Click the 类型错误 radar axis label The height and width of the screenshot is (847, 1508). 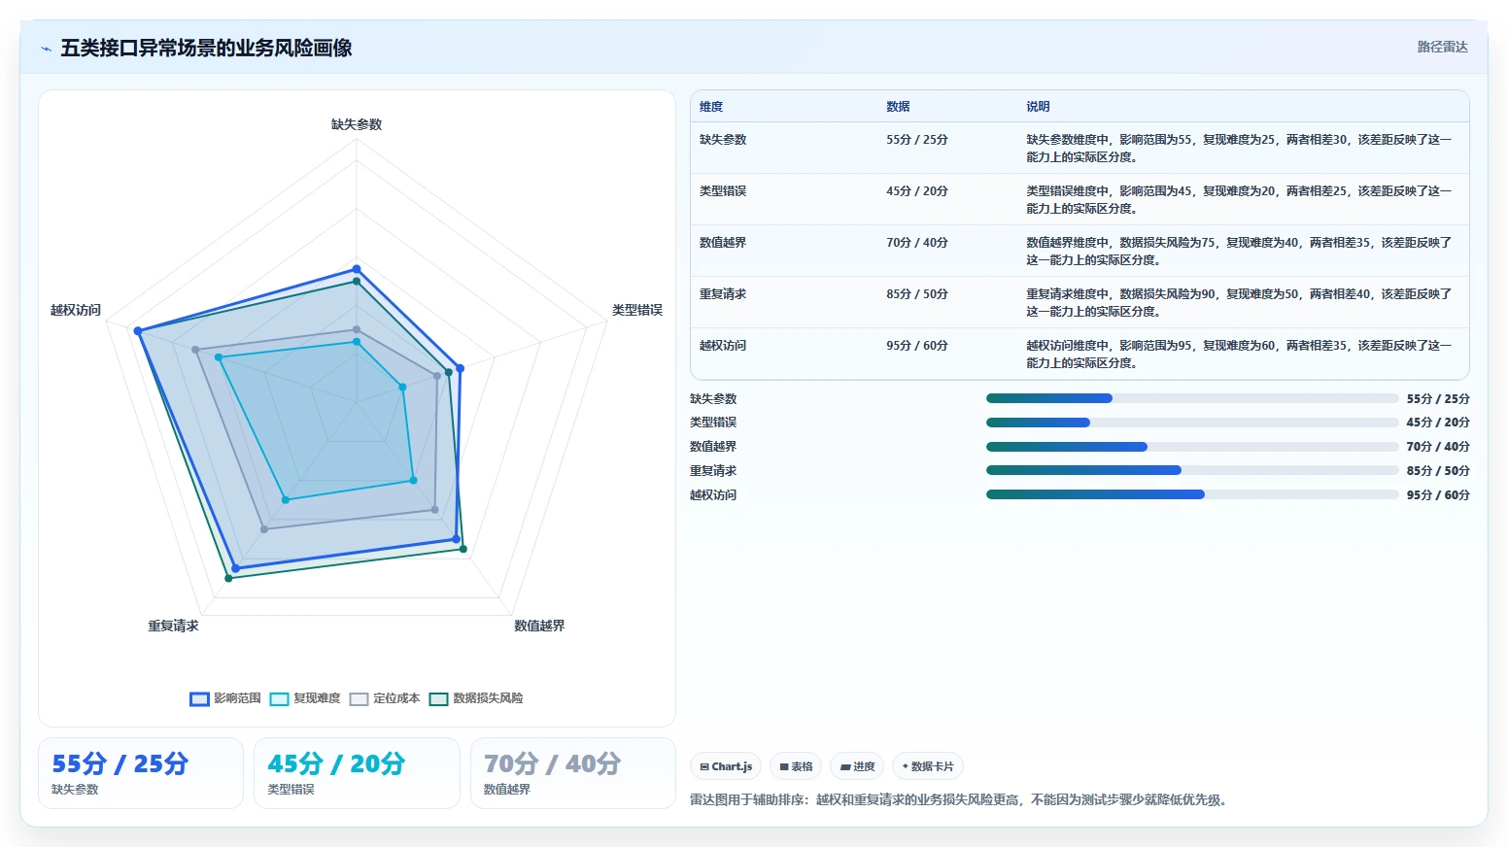click(x=637, y=310)
